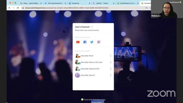Add Twitch as a new destination
This screenshot has height=103, width=183.
click(99, 42)
